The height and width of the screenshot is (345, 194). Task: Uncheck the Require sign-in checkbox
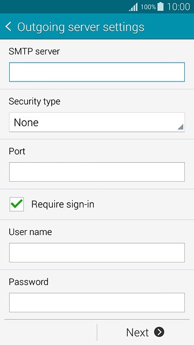coord(17,204)
